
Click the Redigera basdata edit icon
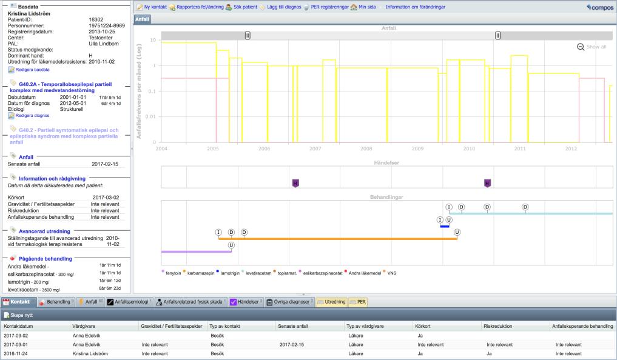pyautogui.click(x=11, y=70)
